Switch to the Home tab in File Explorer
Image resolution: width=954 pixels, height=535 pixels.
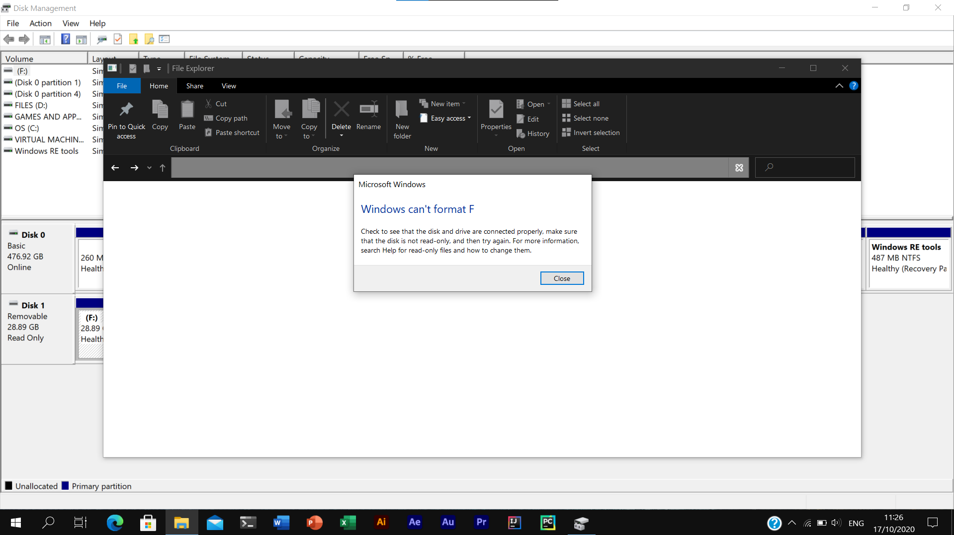(159, 86)
